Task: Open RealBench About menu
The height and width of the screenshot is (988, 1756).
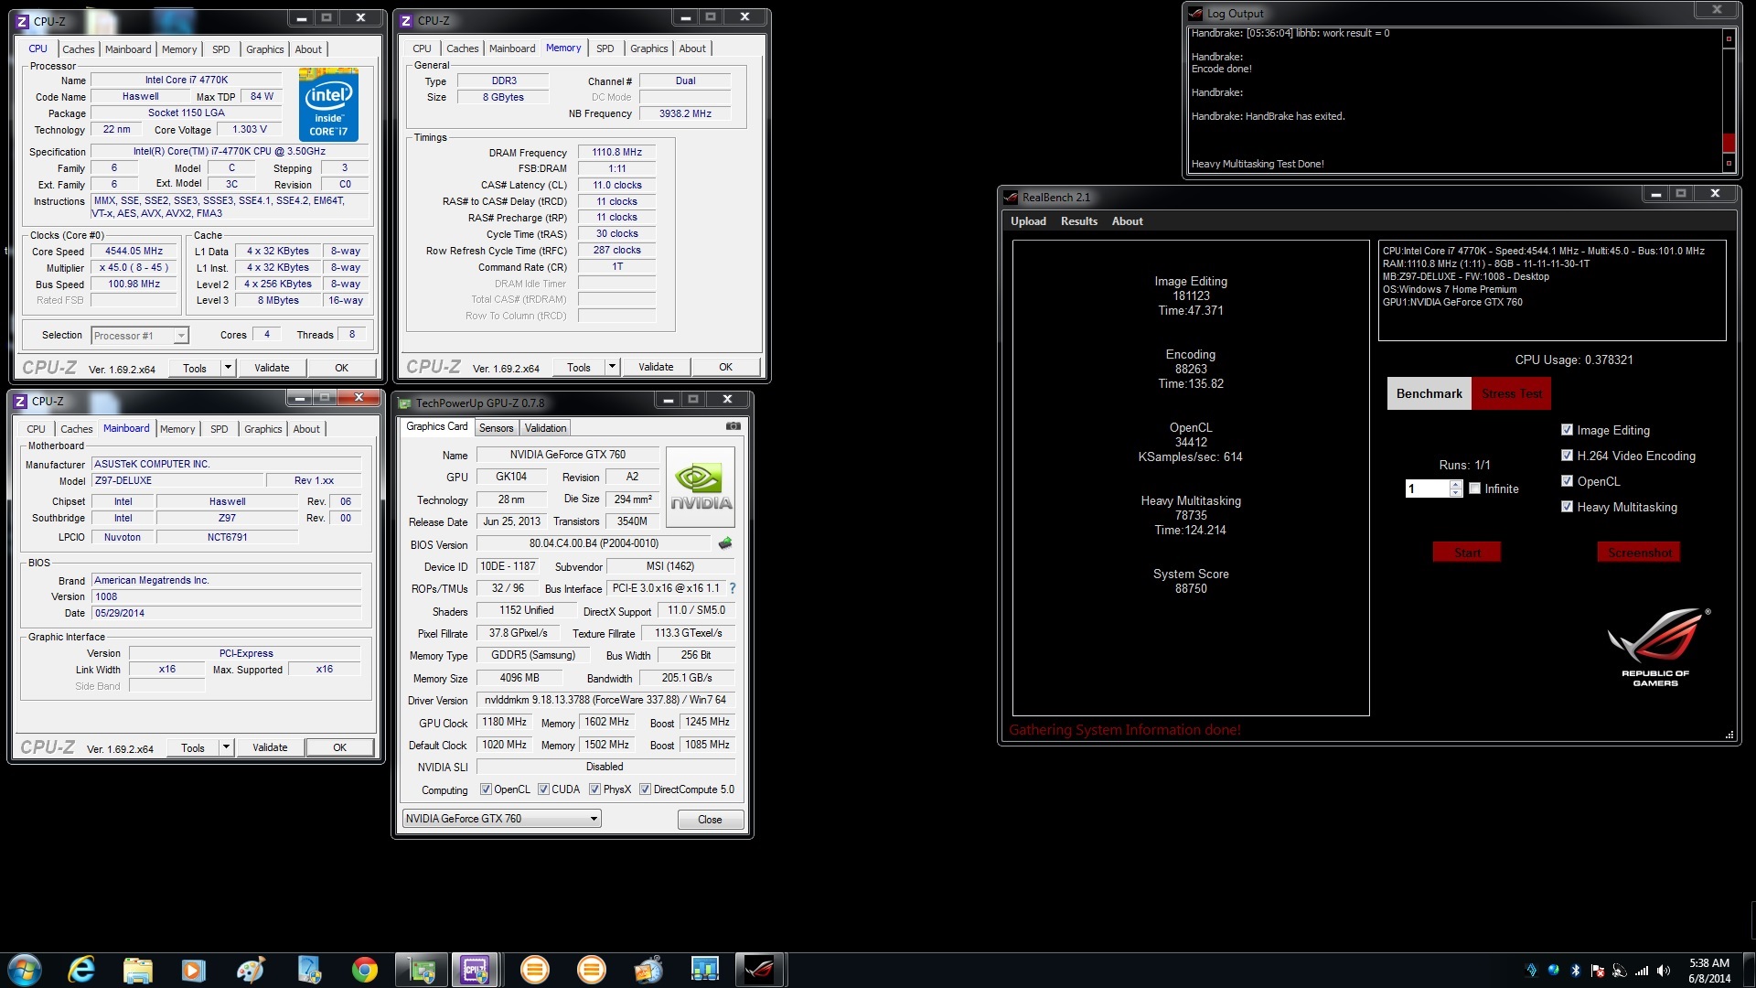Action: click(1127, 221)
